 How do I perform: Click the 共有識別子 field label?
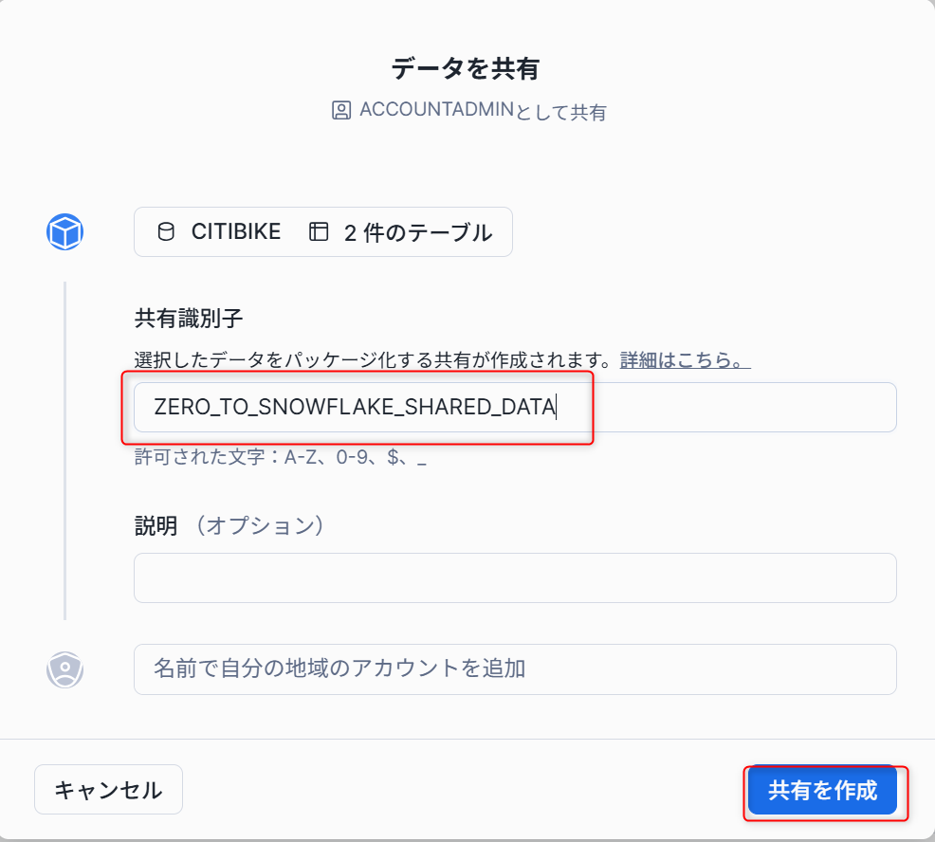pos(189,319)
